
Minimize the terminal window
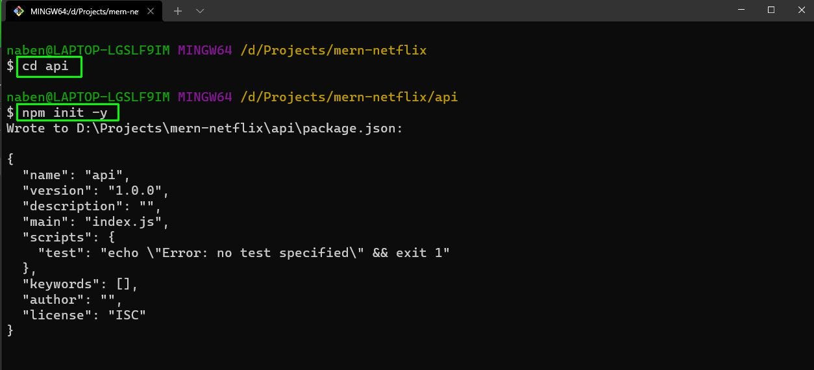click(x=741, y=10)
